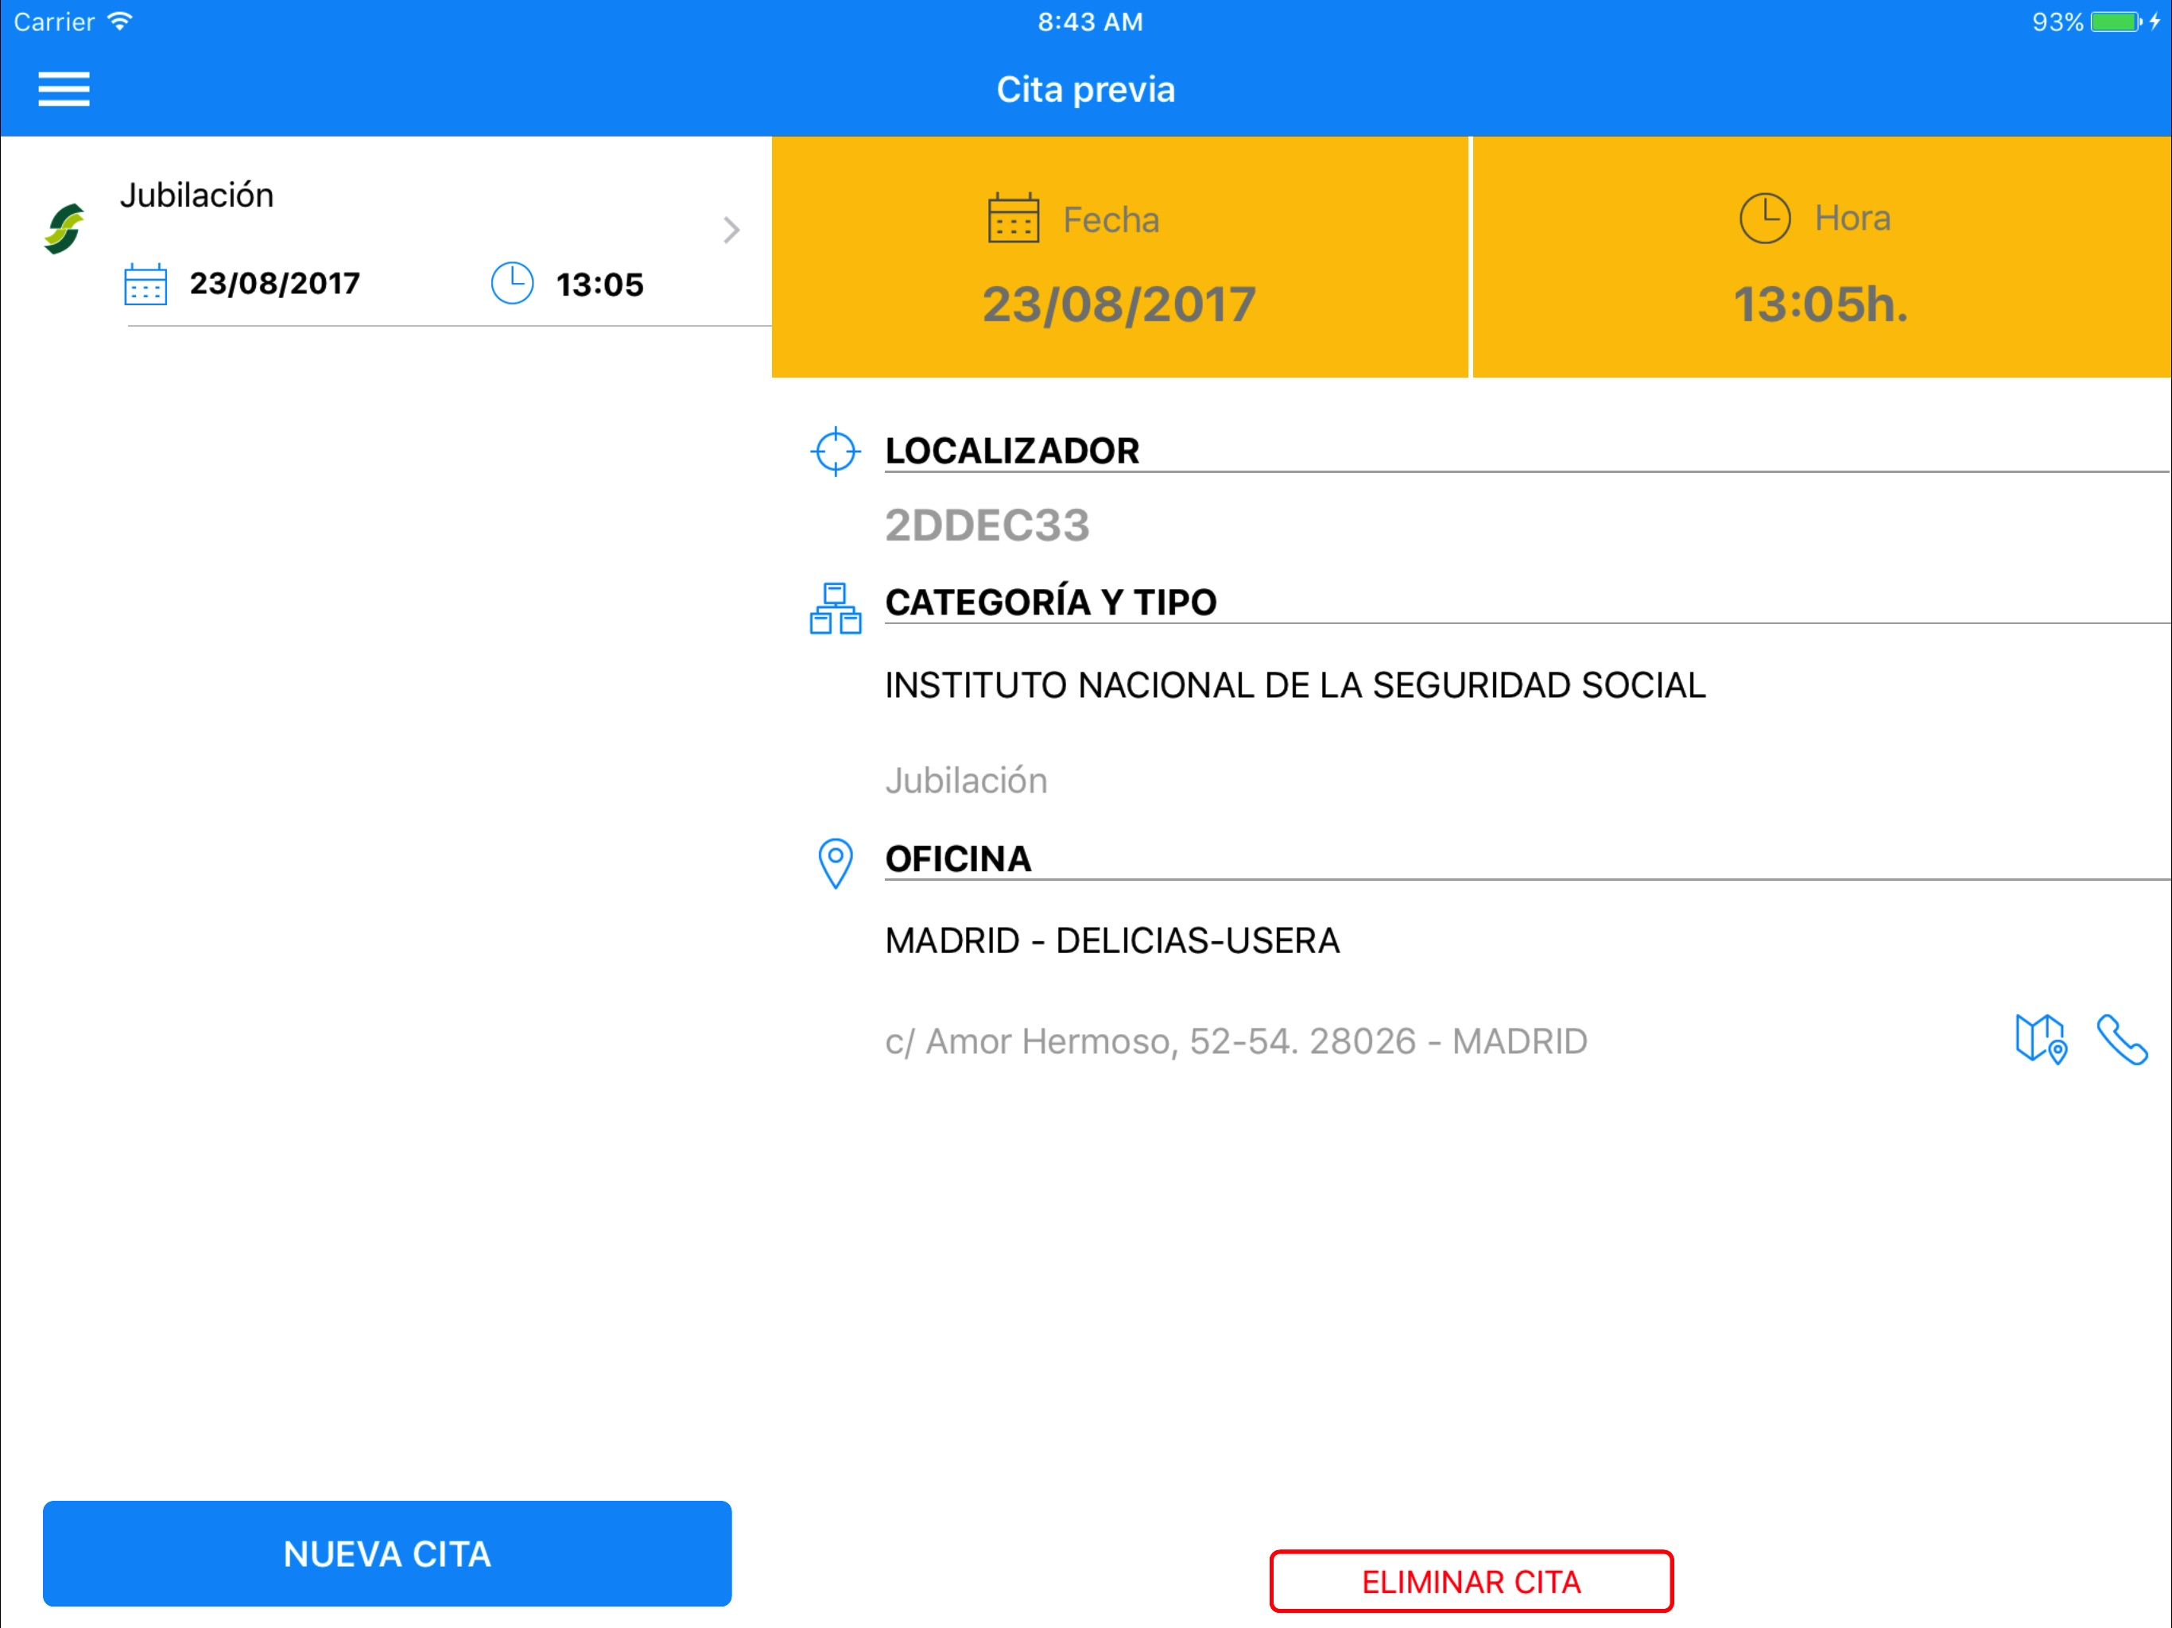Open the hamburger menu
Image resolution: width=2172 pixels, height=1628 pixels.
(64, 88)
